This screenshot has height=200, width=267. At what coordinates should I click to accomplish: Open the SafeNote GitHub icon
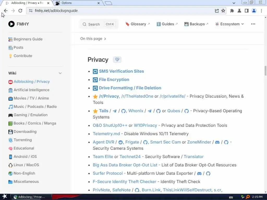(x=137, y=190)
